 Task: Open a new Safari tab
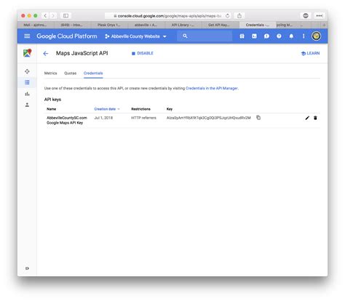[324, 25]
